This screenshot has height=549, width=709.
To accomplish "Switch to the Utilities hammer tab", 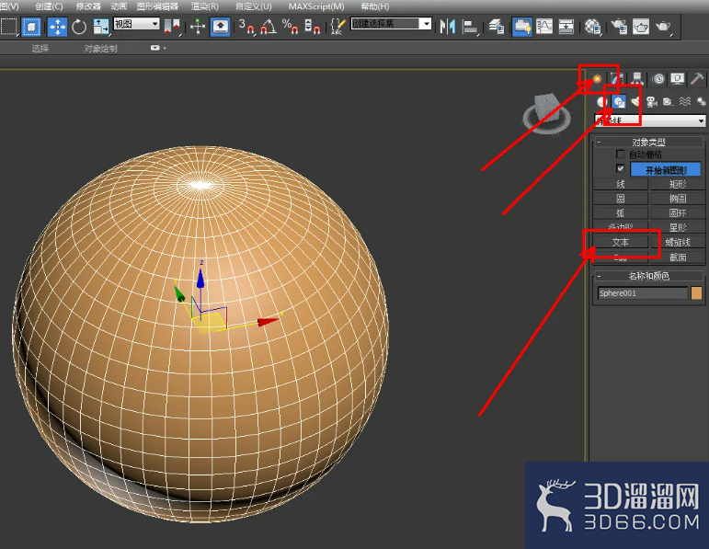I will click(697, 79).
